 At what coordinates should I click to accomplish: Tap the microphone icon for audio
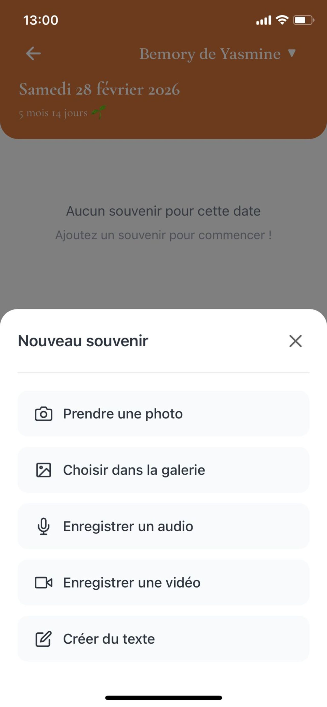(x=43, y=526)
